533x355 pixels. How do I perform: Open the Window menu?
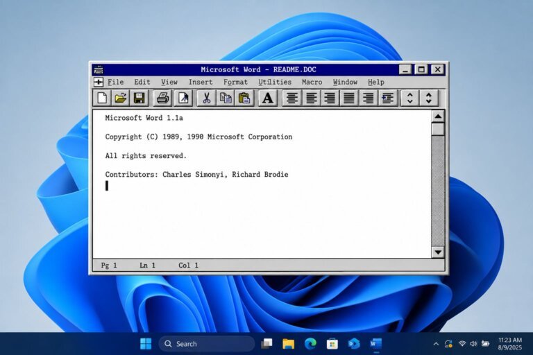[x=345, y=82]
